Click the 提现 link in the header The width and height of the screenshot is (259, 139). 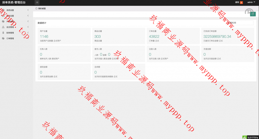237,3
